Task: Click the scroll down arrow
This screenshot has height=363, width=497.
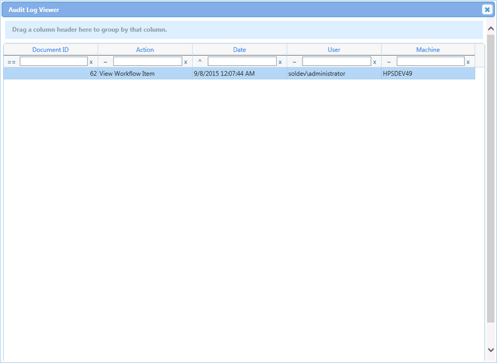Action: click(491, 350)
